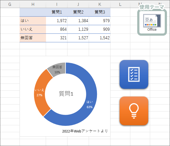This screenshot has width=170, height=146.
Task: Select column G header
Action: coord(10,4)
